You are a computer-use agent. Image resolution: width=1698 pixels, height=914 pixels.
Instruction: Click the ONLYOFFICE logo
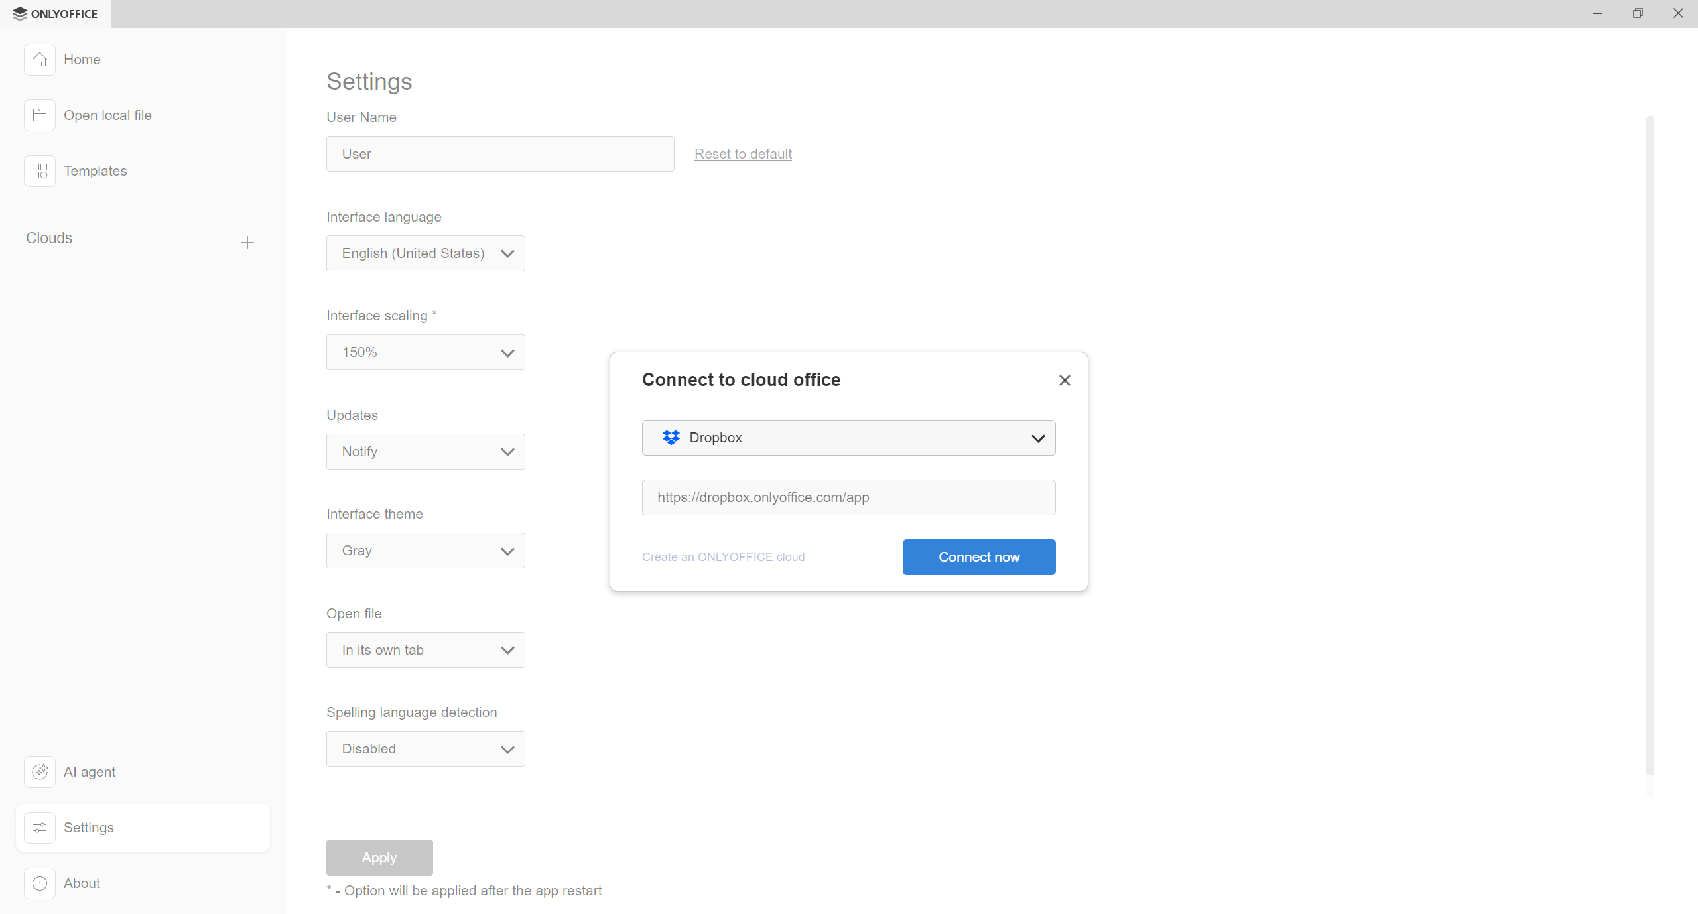pyautogui.click(x=55, y=13)
